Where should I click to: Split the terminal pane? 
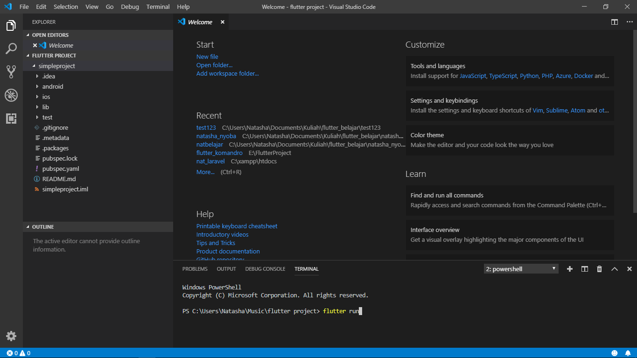(x=584, y=269)
